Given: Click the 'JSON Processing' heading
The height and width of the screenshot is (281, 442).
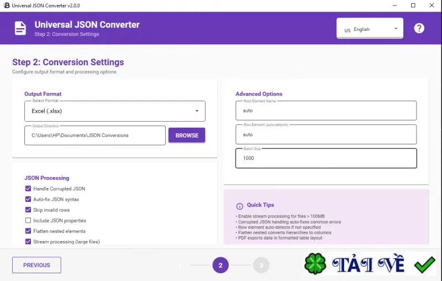Looking at the screenshot, I should pos(47,178).
